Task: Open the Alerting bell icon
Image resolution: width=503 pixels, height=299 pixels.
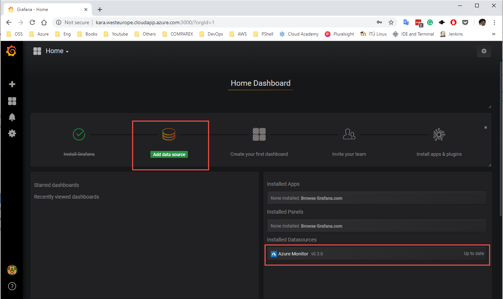Action: [12, 117]
